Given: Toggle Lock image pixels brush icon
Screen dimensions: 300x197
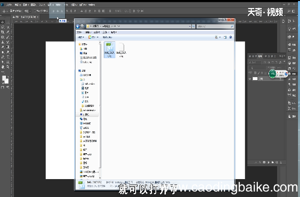Looking at the screenshot, I should point(259,73).
